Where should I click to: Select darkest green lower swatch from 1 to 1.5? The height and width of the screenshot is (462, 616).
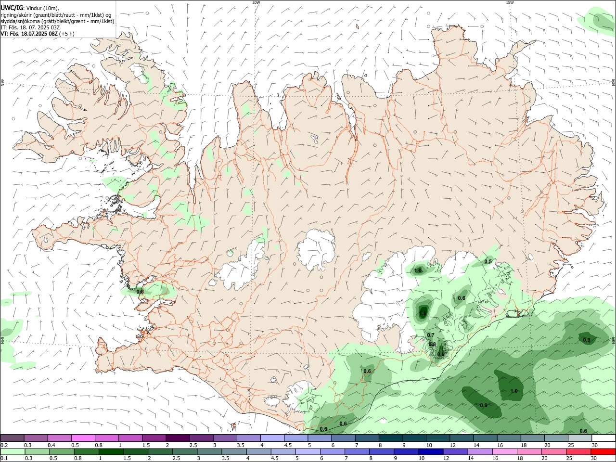111,451
